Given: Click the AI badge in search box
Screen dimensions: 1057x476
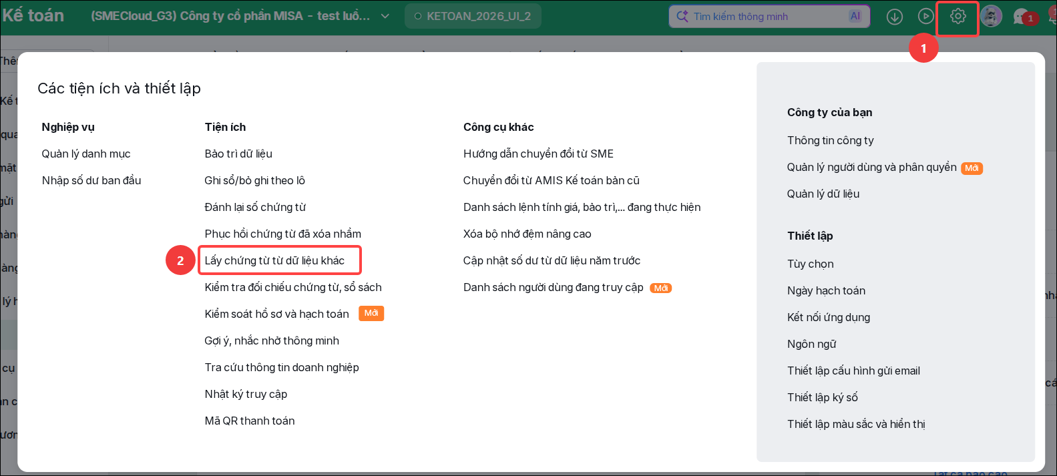Looking at the screenshot, I should click(x=855, y=16).
